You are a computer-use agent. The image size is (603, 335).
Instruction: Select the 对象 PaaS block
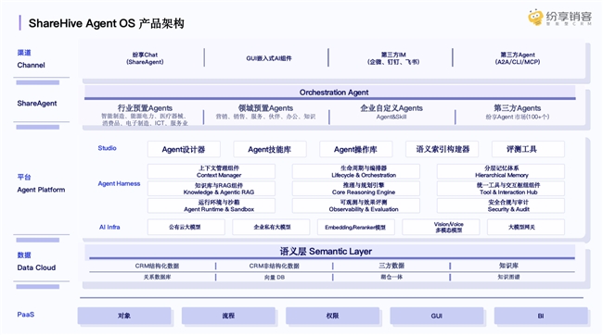[124, 316]
